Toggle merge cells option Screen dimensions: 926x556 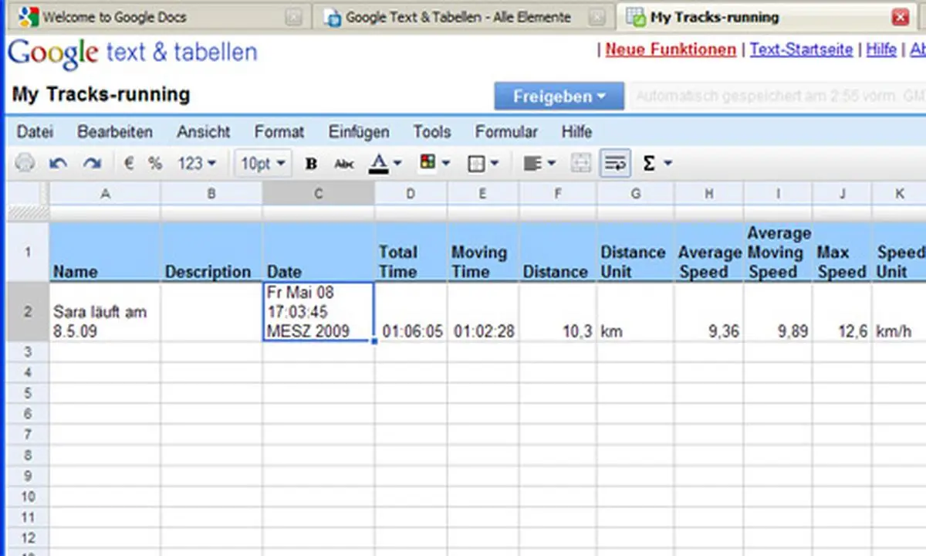[580, 163]
